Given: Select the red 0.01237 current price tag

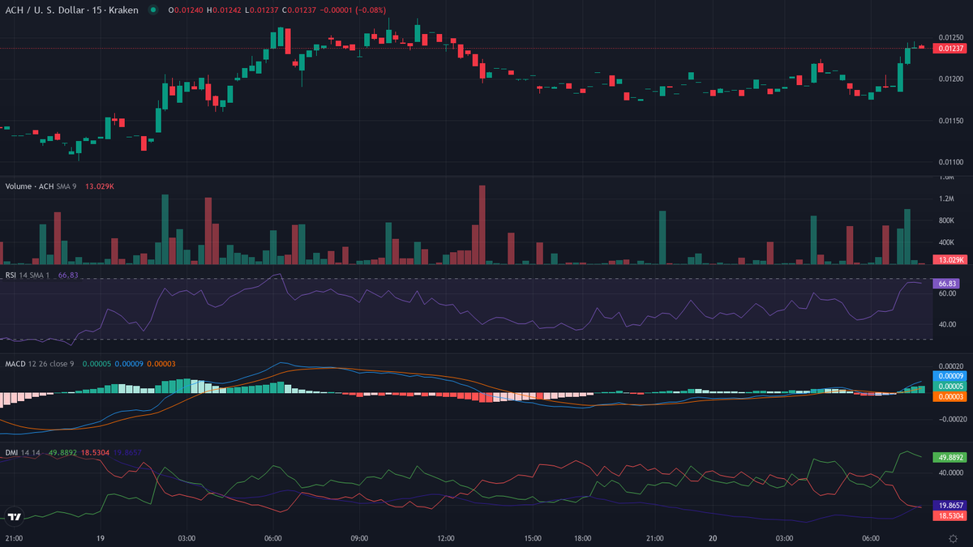Looking at the screenshot, I should click(x=950, y=49).
